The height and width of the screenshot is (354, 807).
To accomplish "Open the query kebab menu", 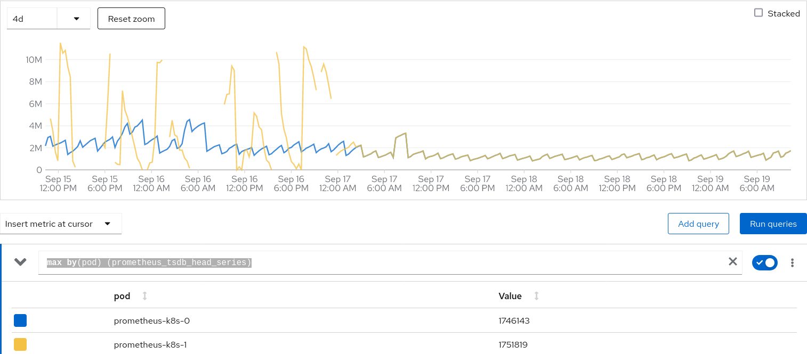I will [x=793, y=262].
